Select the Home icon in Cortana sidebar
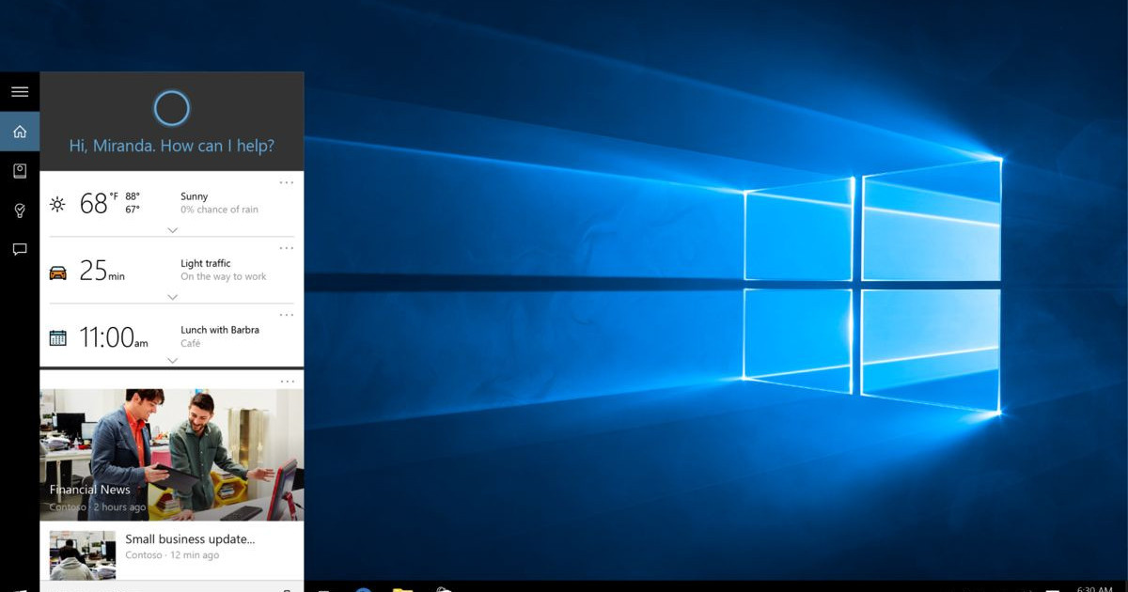Image resolution: width=1128 pixels, height=592 pixels. [20, 132]
